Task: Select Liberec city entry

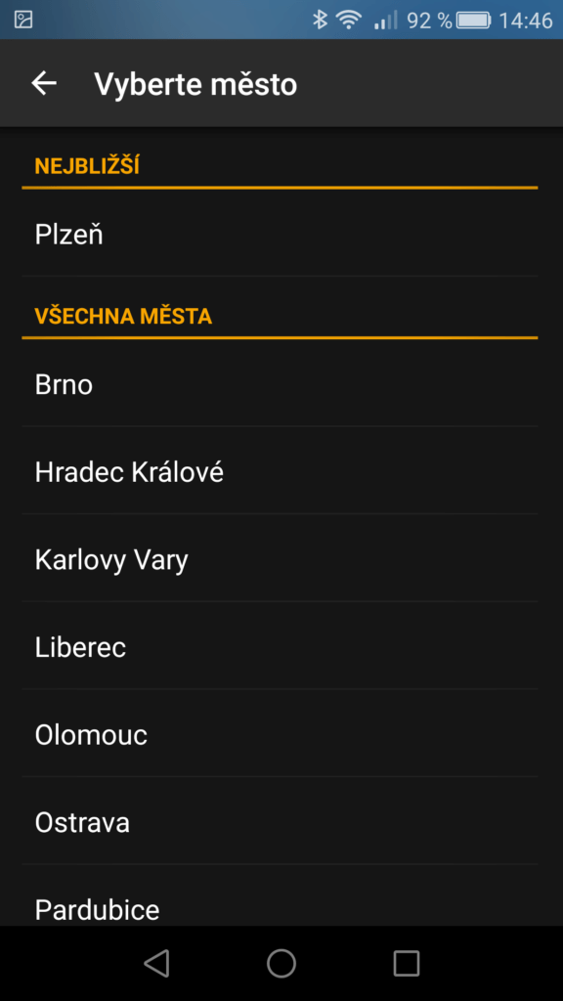Action: tap(280, 646)
